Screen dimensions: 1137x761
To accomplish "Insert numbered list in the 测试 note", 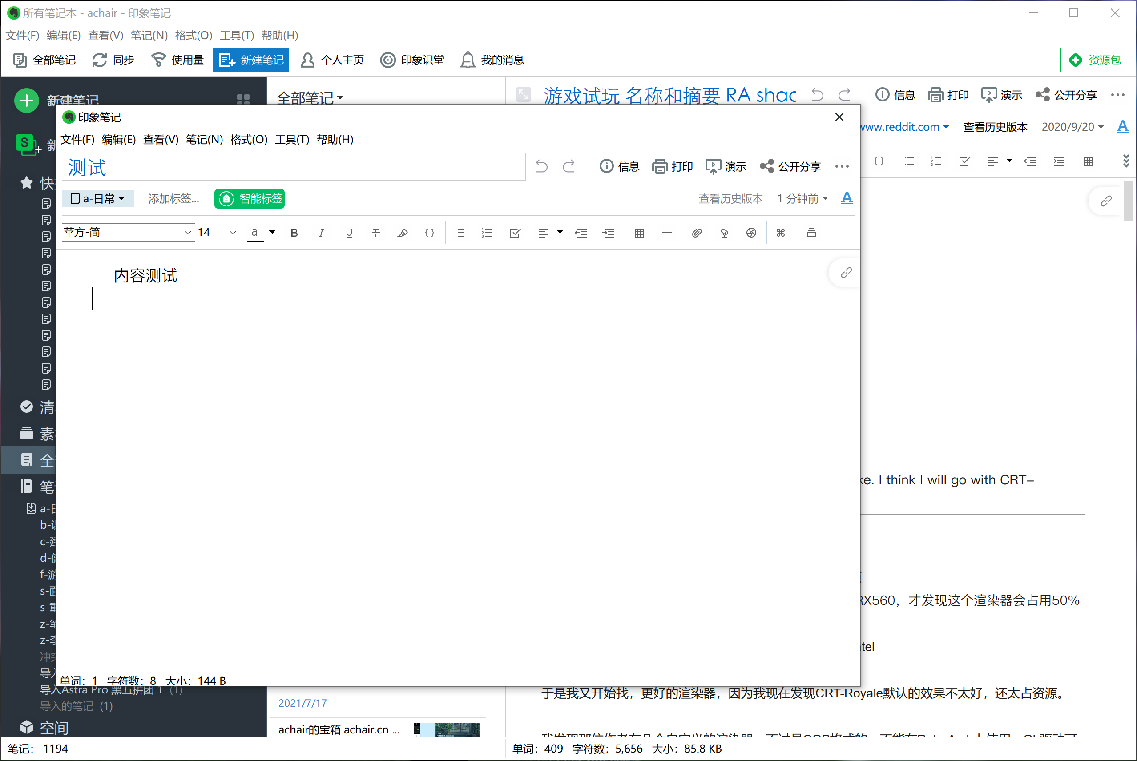I will coord(486,233).
